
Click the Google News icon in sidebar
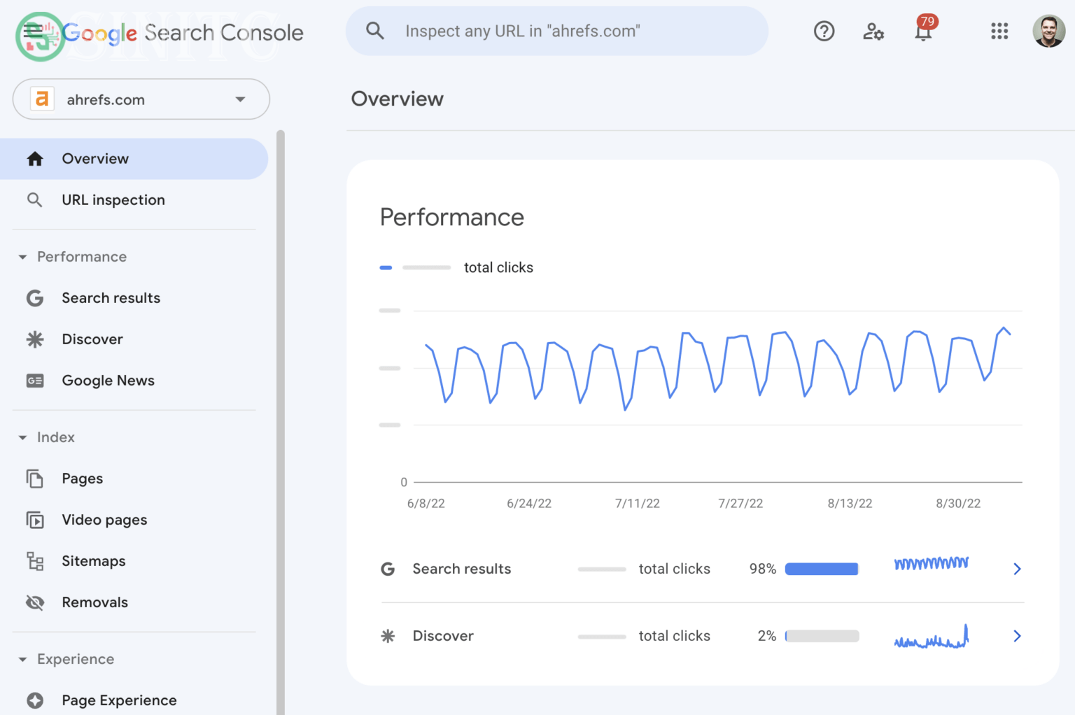(35, 381)
